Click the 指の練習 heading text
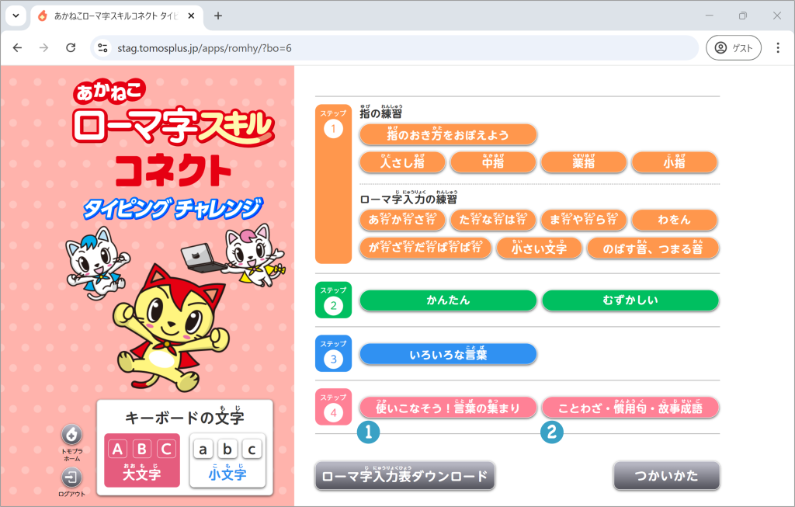The width and height of the screenshot is (795, 507). tap(380, 112)
